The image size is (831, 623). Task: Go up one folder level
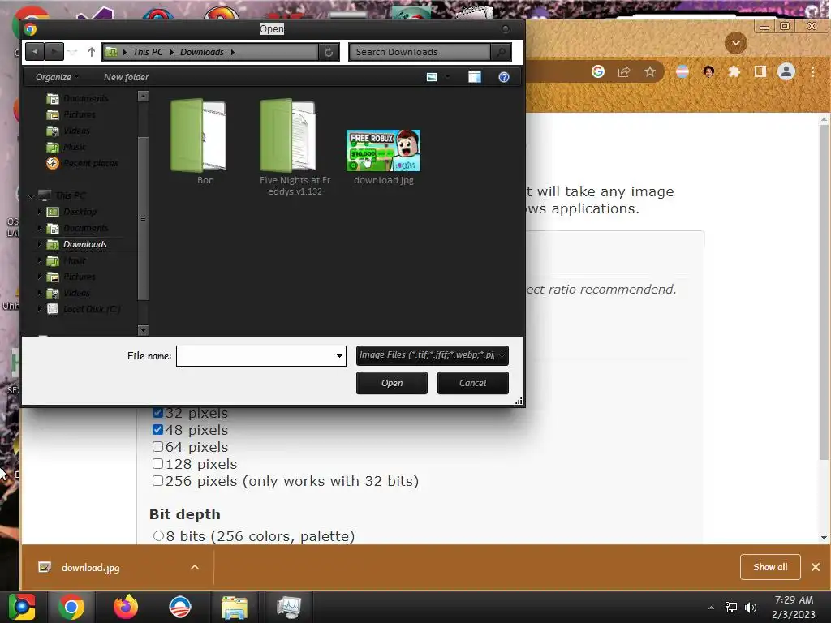[91, 51]
